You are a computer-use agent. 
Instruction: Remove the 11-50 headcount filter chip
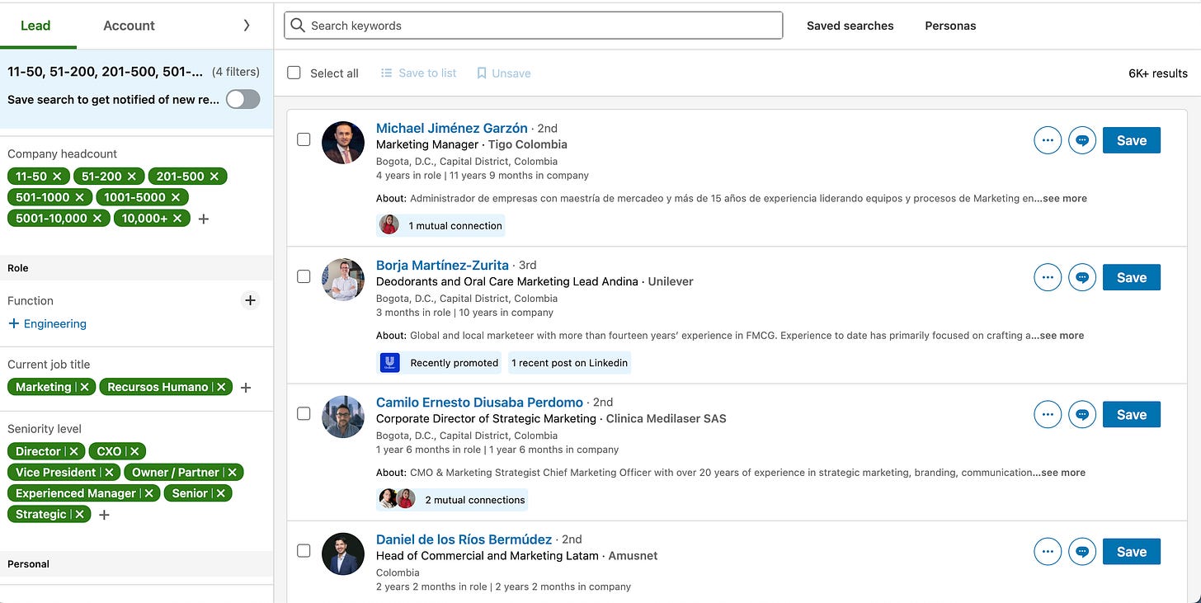point(57,177)
